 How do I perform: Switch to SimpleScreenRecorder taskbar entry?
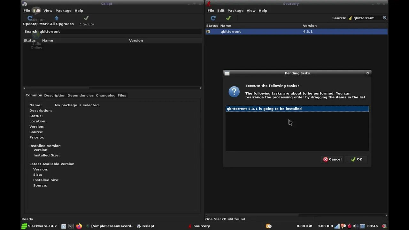[x=110, y=226]
